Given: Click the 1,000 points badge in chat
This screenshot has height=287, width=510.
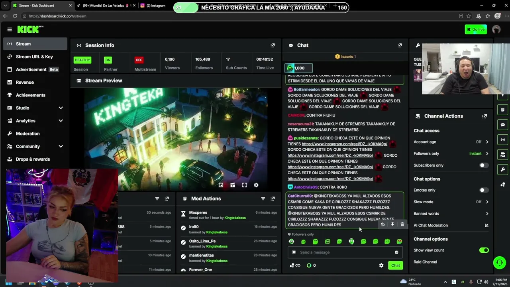Looking at the screenshot, I should point(298,68).
